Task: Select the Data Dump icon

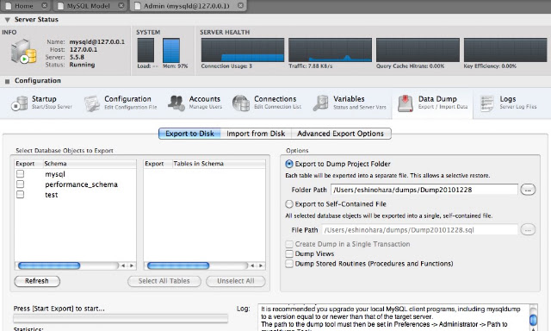Action: point(406,103)
